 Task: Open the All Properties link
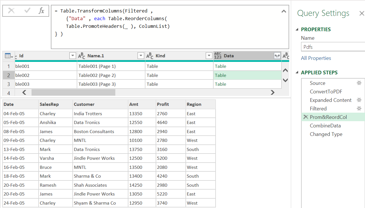click(316, 58)
